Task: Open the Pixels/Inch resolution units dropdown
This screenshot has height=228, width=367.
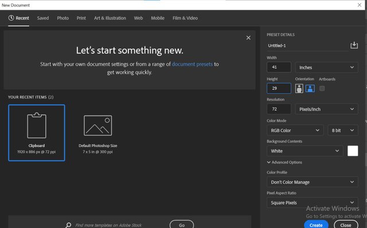Action: point(326,109)
